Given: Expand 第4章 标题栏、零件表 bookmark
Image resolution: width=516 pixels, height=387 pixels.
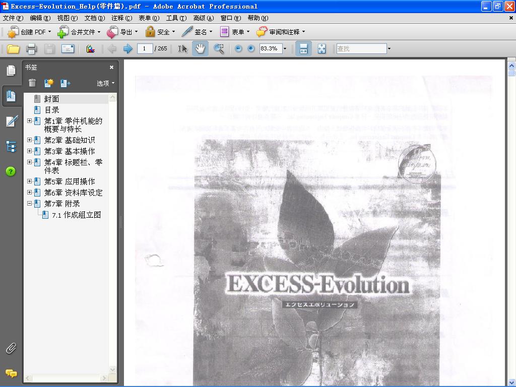Looking at the screenshot, I should (29, 162).
